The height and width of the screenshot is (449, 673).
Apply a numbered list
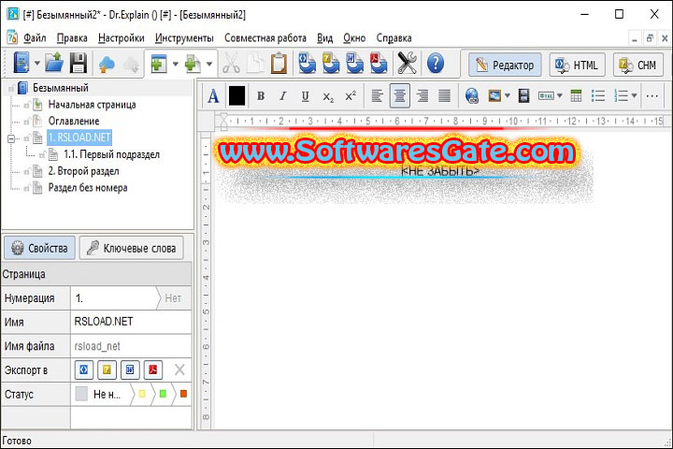(621, 95)
